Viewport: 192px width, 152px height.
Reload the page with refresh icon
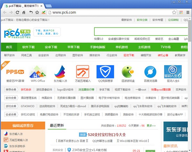(18, 12)
